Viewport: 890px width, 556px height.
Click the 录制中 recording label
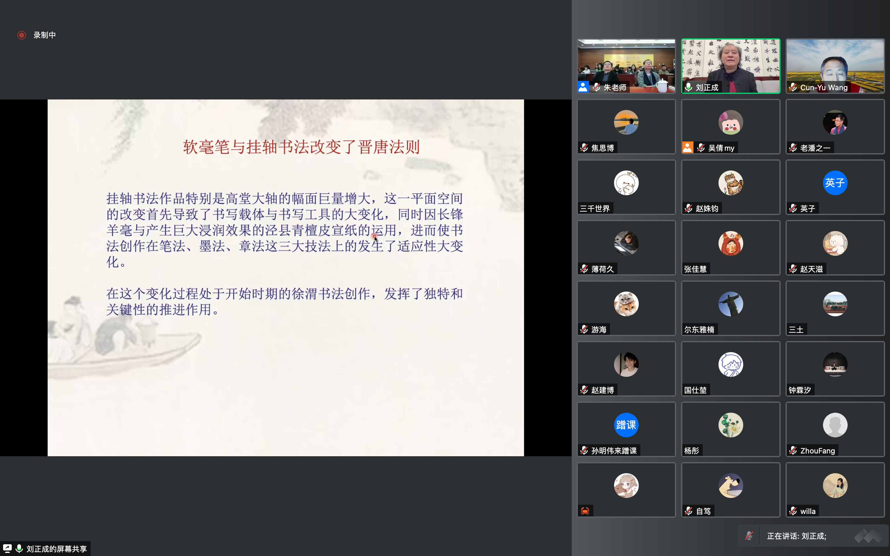pyautogui.click(x=44, y=35)
